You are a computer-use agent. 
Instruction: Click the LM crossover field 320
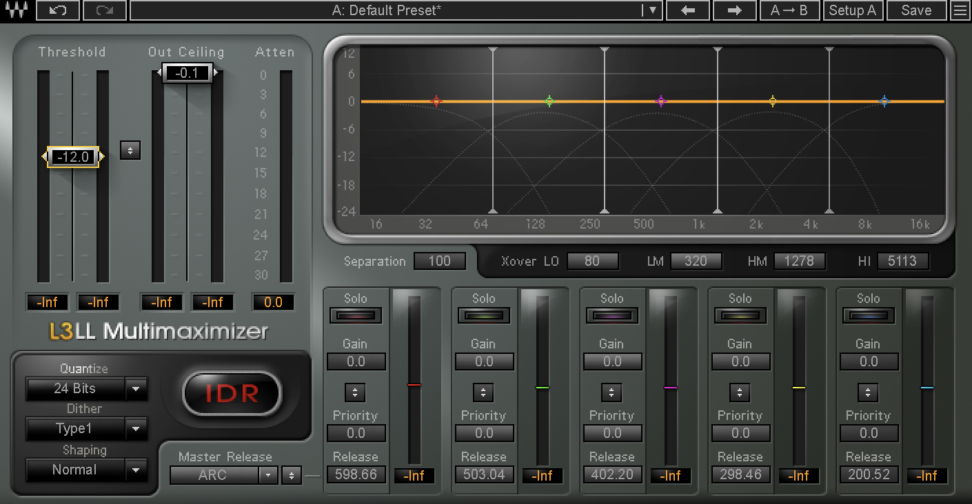tap(696, 261)
